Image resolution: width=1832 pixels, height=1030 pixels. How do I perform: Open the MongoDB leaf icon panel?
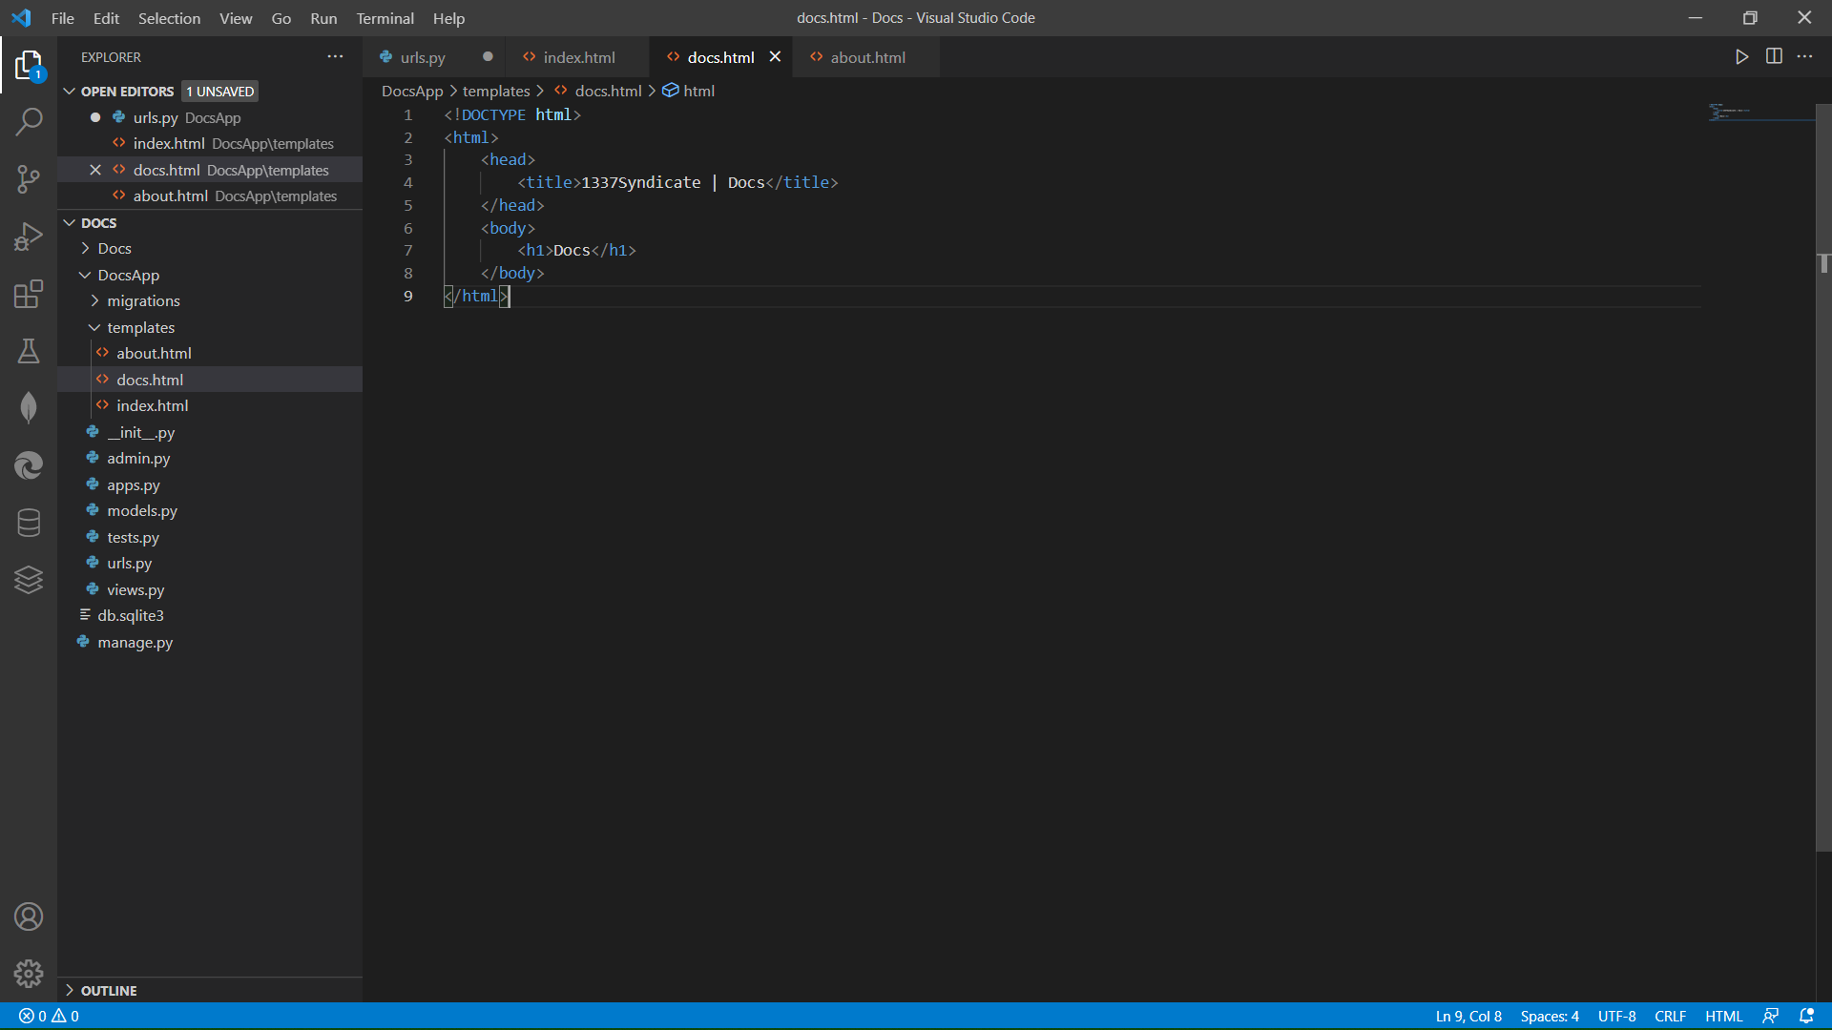(x=29, y=408)
